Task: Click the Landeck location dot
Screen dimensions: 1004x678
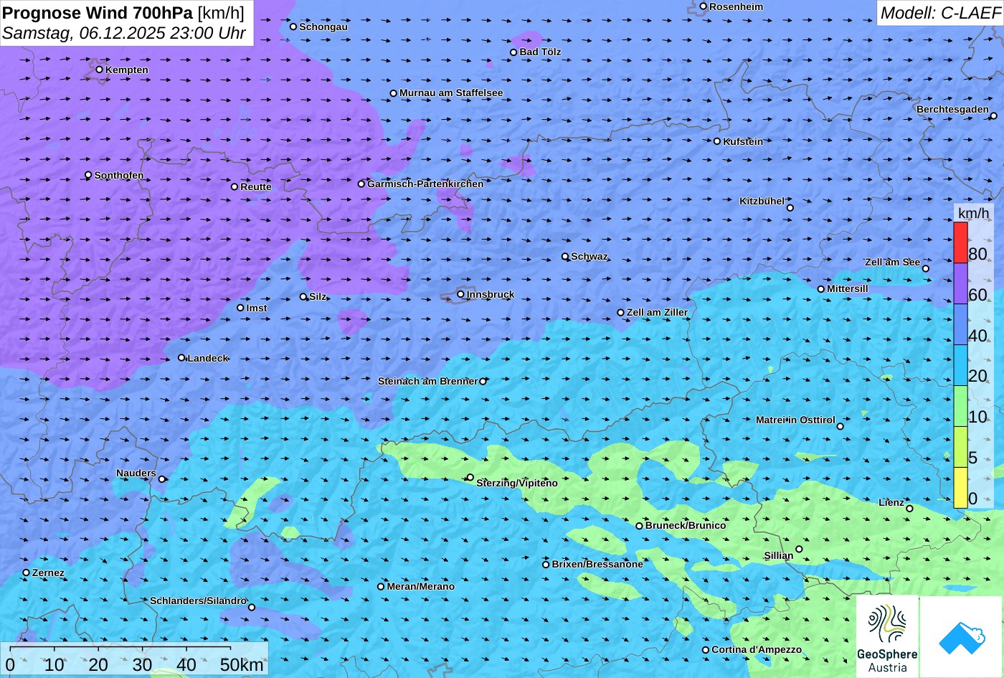Action: click(x=181, y=358)
